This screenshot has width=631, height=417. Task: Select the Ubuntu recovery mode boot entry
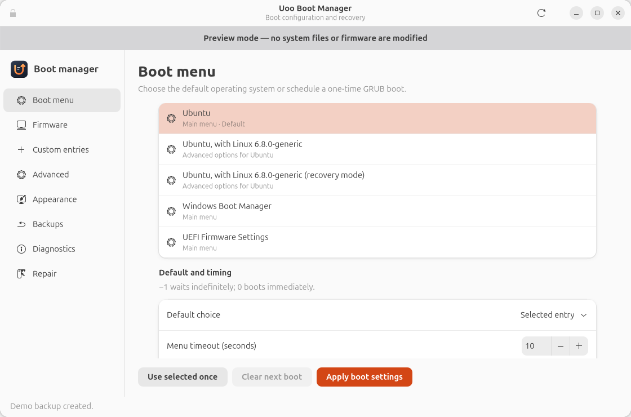click(x=377, y=180)
